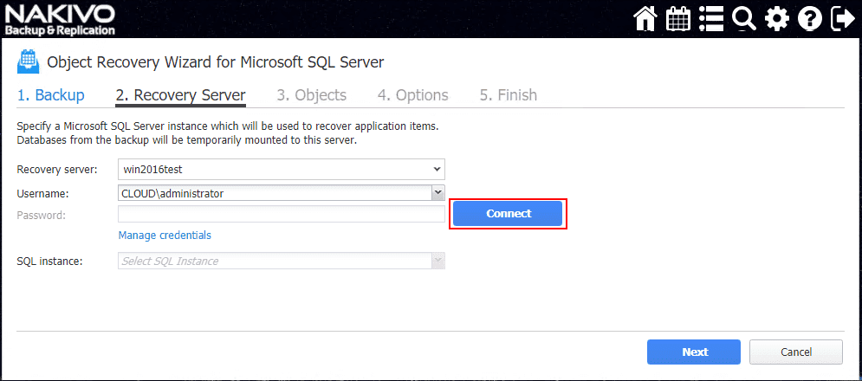Focus the Password input field
This screenshot has height=381, width=862.
coord(281,215)
